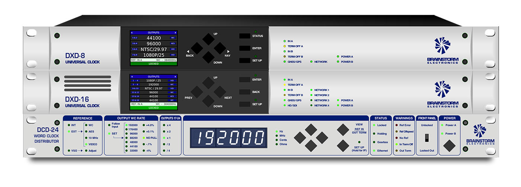Viewport: 521px width, 187px height.
Task: Click the VIDEO reference LED
Action: [x=86, y=144]
